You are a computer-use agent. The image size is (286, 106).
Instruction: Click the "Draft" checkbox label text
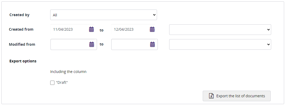[x=62, y=83]
